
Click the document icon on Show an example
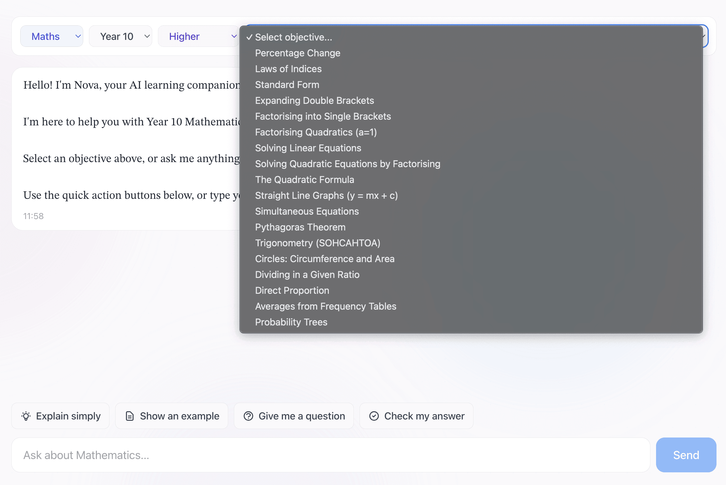[130, 416]
